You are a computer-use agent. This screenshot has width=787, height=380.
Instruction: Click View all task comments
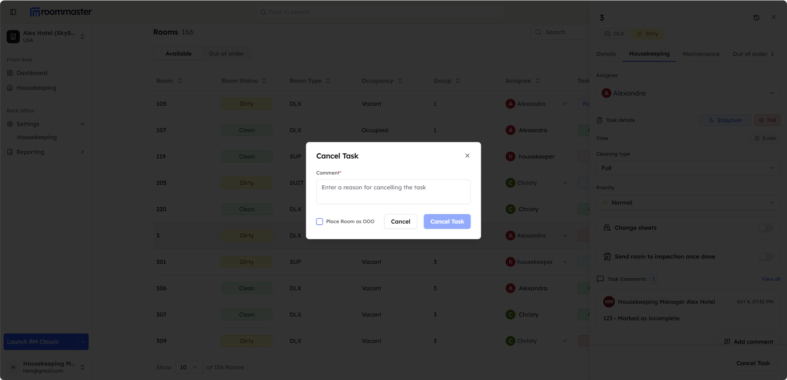point(770,279)
